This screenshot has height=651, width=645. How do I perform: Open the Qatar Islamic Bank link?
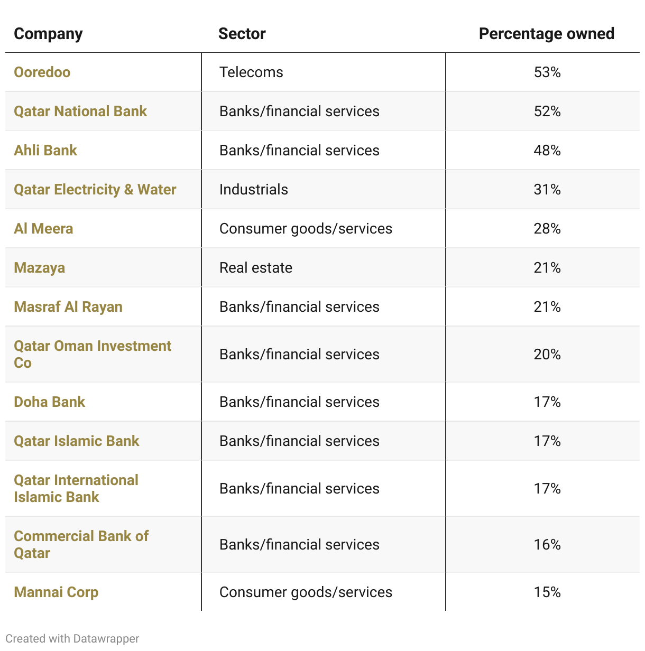pos(77,441)
